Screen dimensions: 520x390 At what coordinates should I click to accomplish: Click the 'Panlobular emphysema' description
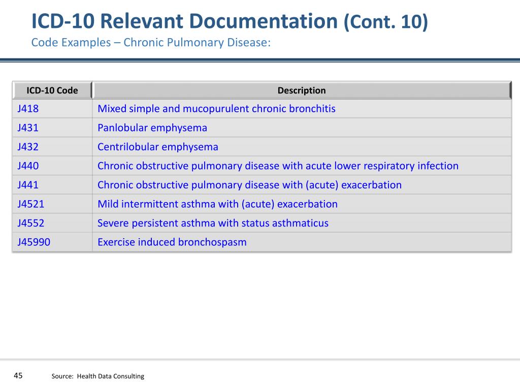(x=152, y=128)
